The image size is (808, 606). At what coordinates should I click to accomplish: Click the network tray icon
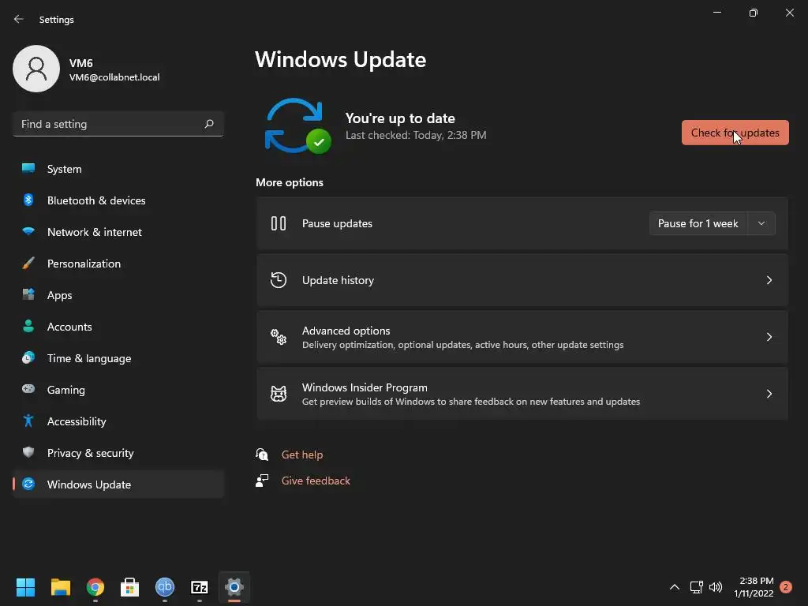pyautogui.click(x=696, y=587)
